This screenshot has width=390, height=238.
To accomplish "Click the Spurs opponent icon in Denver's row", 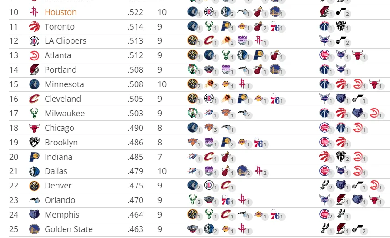I will (324, 185).
